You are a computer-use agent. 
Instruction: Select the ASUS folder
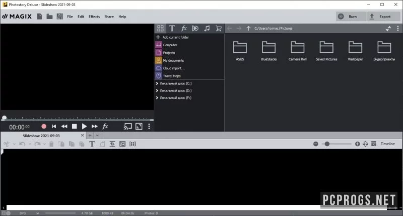[x=240, y=51]
